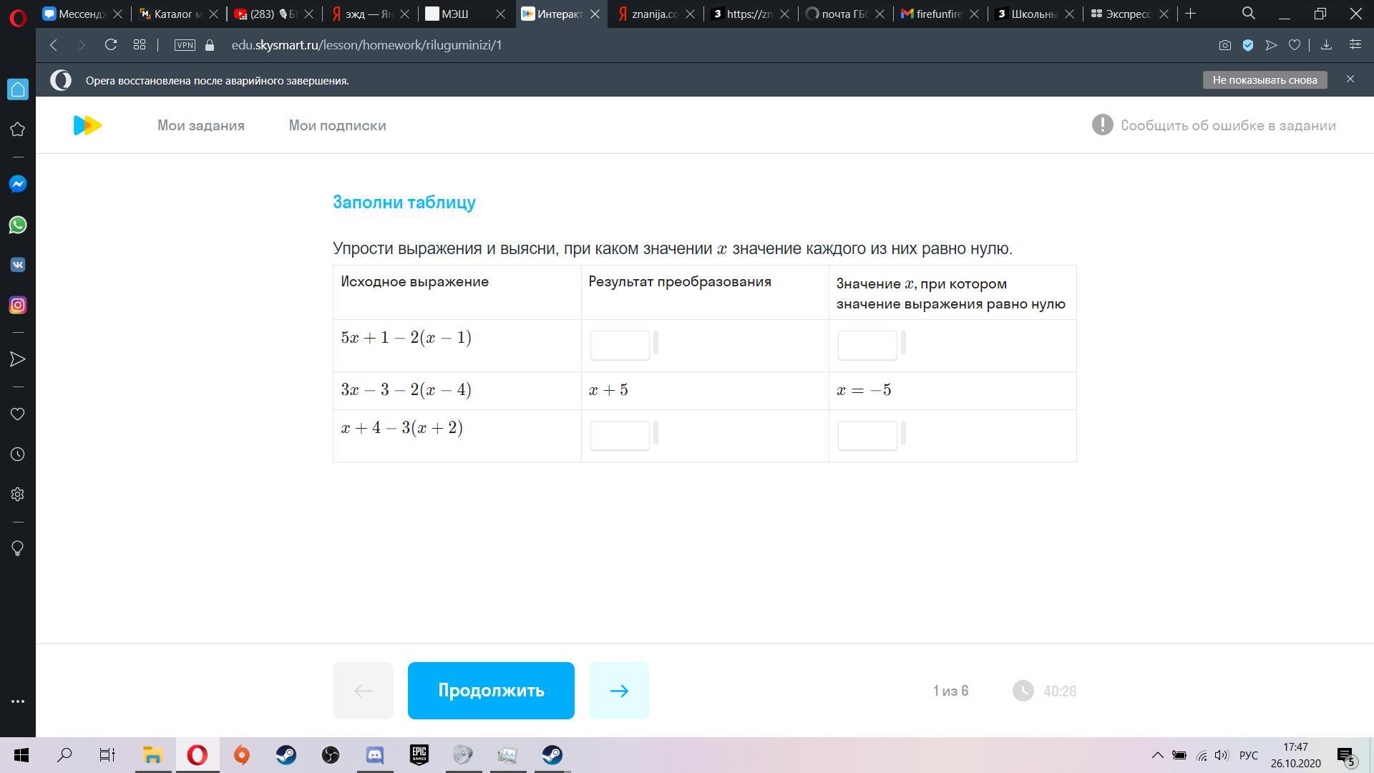This screenshot has height=773, width=1374.
Task: Open browser history clock icon in sidebar
Action: pos(18,454)
